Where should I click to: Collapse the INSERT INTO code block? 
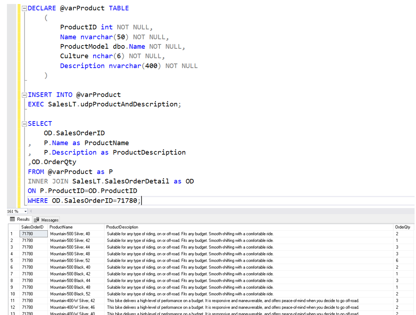click(24, 95)
